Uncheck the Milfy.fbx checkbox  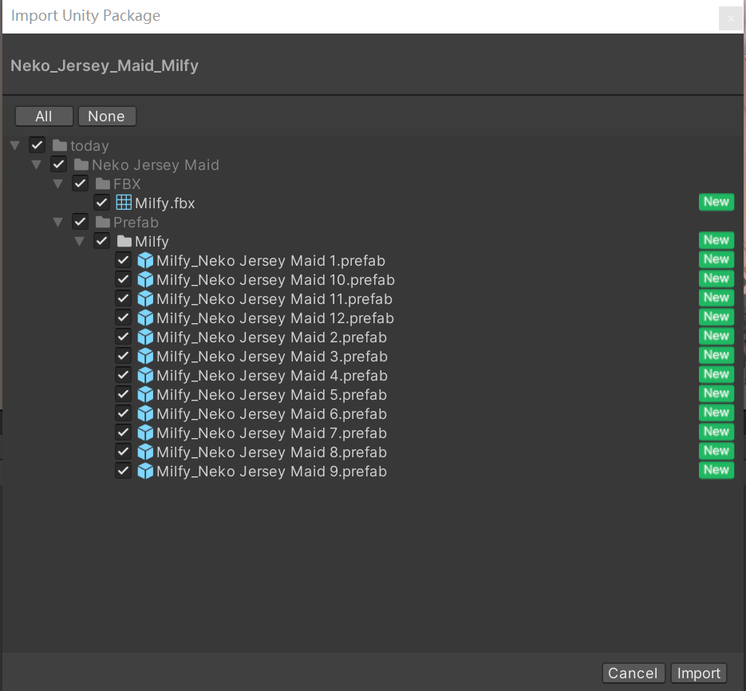pos(101,203)
